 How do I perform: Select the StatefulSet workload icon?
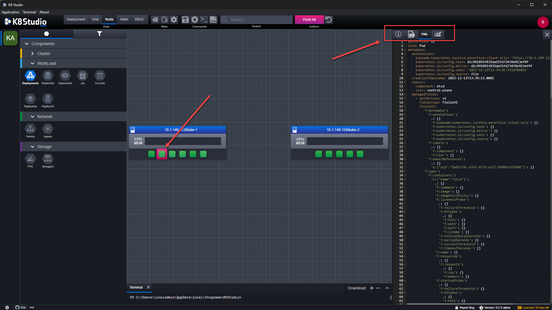click(48, 76)
